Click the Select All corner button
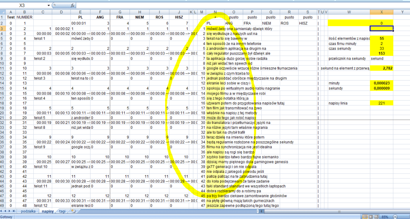The height and width of the screenshot is (219, 410). 3,12
